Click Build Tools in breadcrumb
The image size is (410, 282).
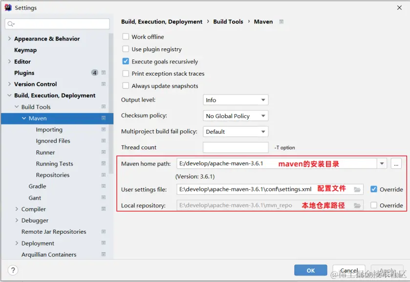pyautogui.click(x=228, y=21)
